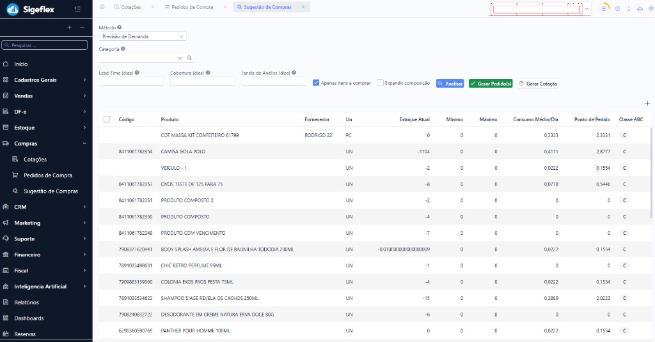Start the guided tour play icon
Image resolution: width=655 pixels, height=342 pixels.
pyautogui.click(x=604, y=9)
